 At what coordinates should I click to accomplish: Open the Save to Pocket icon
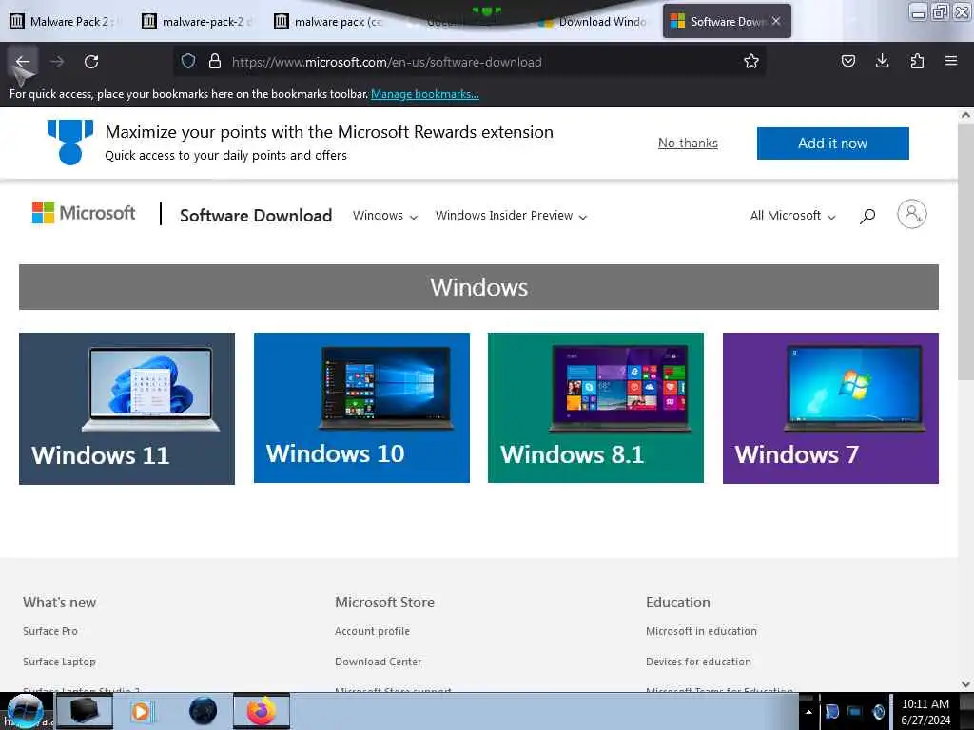pos(847,61)
